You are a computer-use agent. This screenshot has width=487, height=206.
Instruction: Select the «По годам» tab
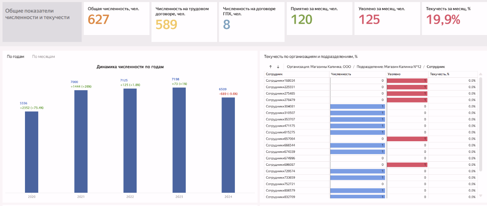[x=16, y=57]
